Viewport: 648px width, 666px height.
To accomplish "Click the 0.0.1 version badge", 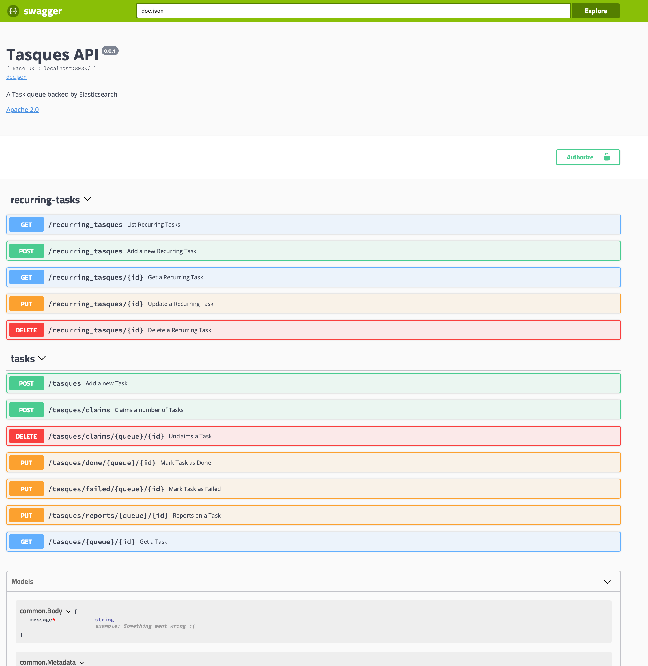I will [x=110, y=51].
